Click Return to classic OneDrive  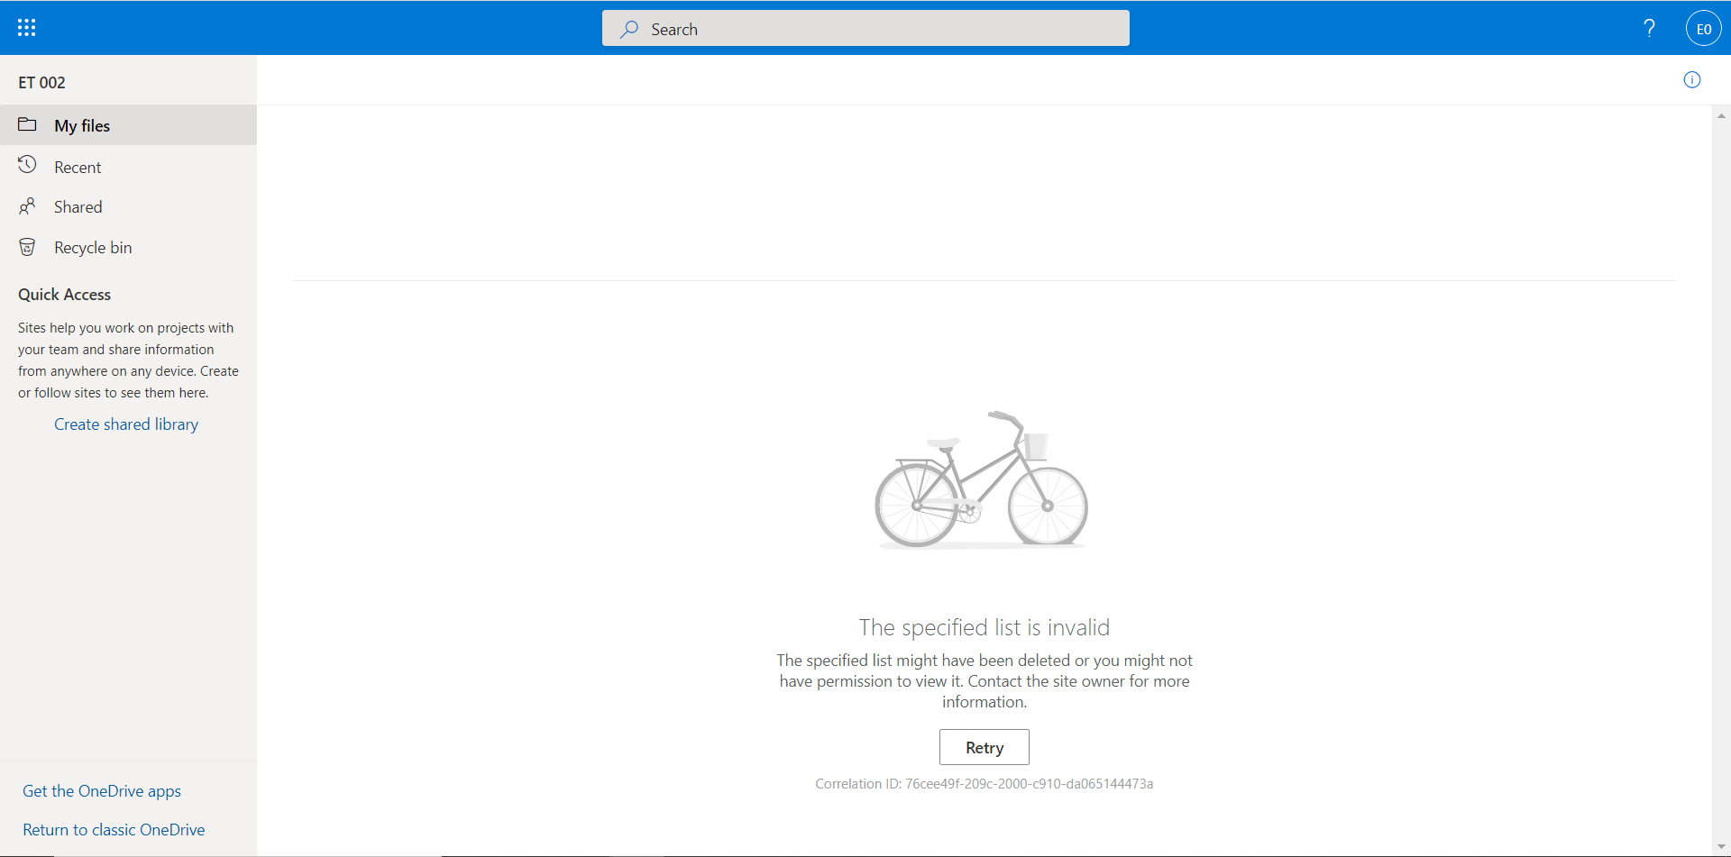coord(114,830)
